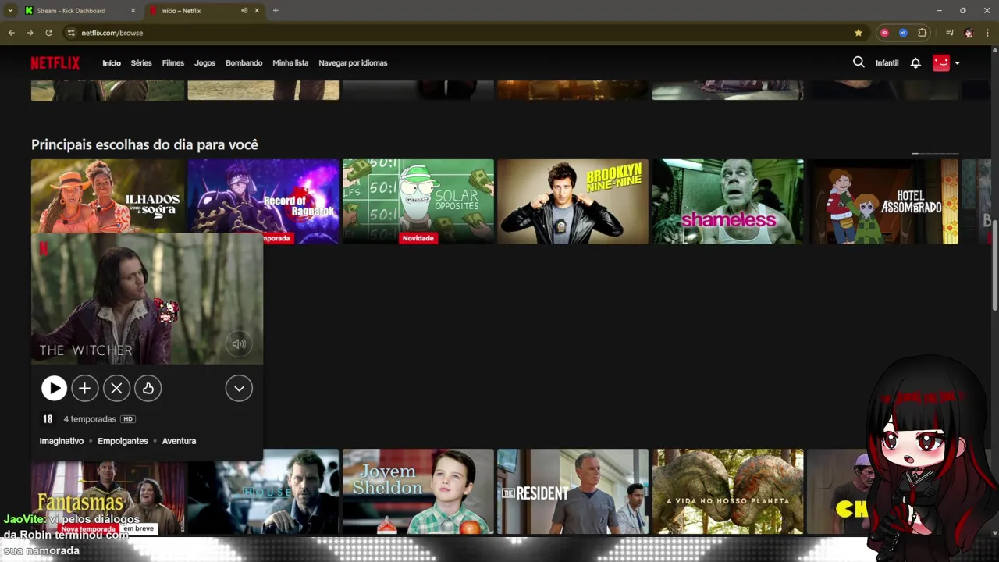
Task: Click Novidade badge on Solar Opposites
Action: (418, 238)
